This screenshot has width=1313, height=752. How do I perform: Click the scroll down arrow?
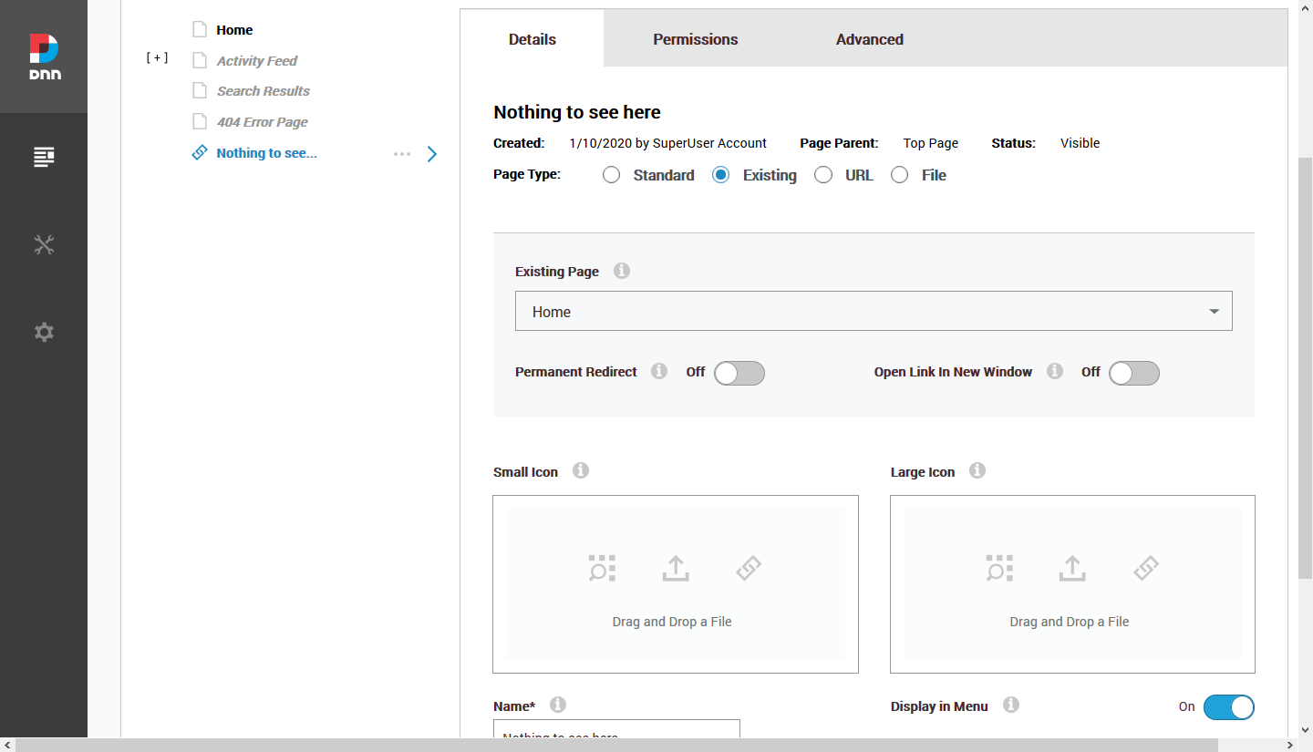pyautogui.click(x=1305, y=729)
